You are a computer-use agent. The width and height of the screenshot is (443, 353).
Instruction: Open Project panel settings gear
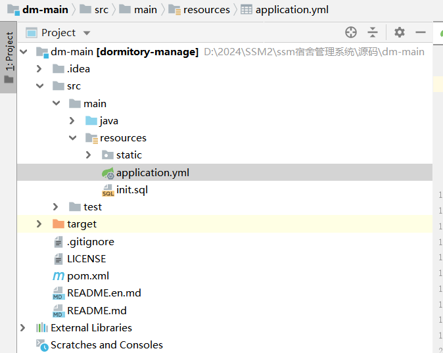(x=400, y=32)
